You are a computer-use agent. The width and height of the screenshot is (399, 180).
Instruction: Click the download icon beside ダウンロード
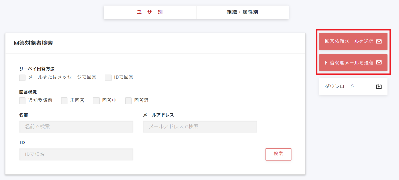(x=379, y=87)
